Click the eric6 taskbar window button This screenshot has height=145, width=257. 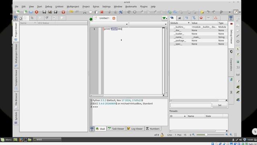point(47,140)
